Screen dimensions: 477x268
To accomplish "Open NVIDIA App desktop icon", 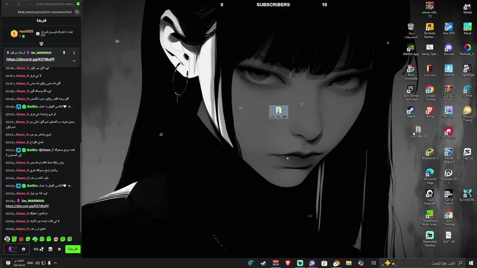I will [411, 50].
